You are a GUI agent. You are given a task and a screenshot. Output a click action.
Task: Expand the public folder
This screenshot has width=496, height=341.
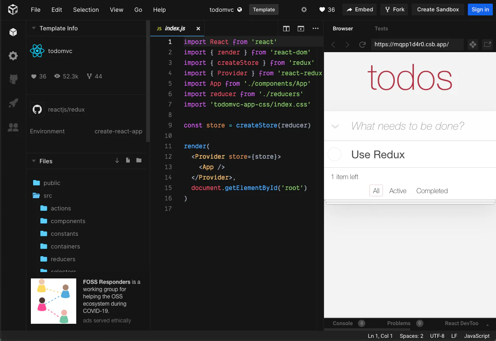[x=47, y=183]
